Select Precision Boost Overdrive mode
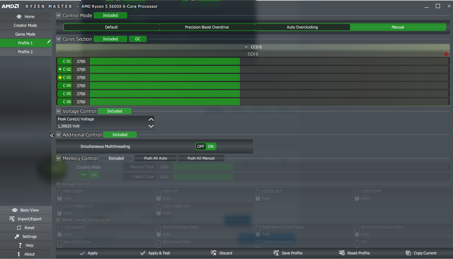 [x=207, y=27]
